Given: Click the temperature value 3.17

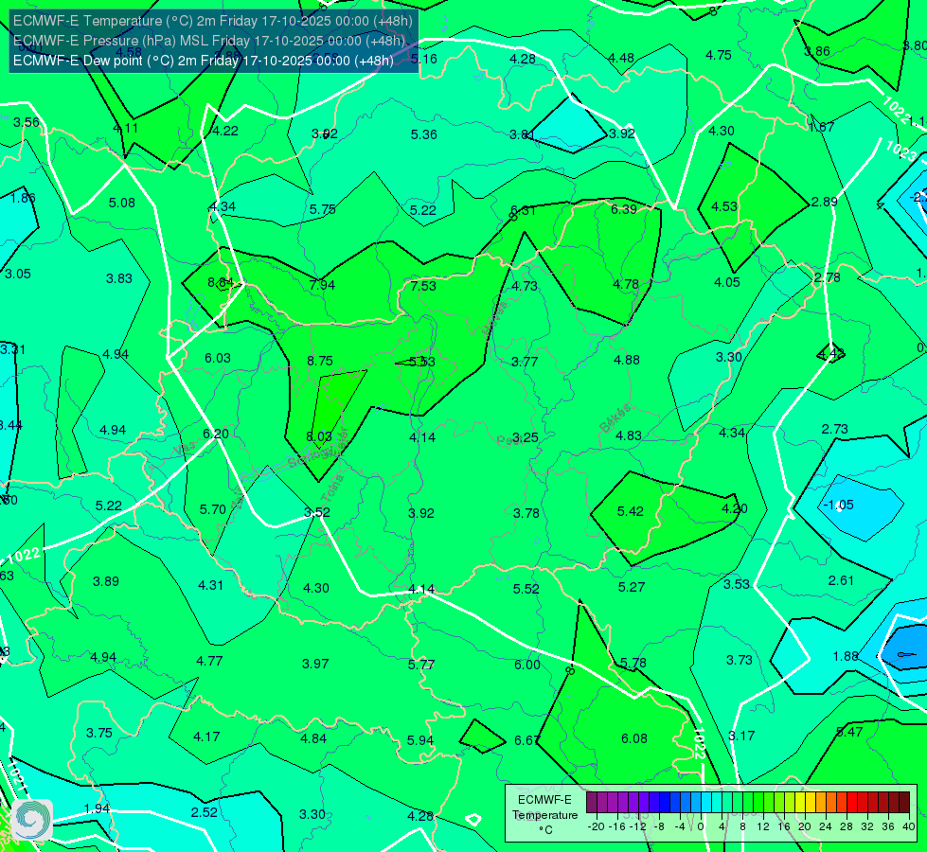Looking at the screenshot, I should (x=741, y=737).
